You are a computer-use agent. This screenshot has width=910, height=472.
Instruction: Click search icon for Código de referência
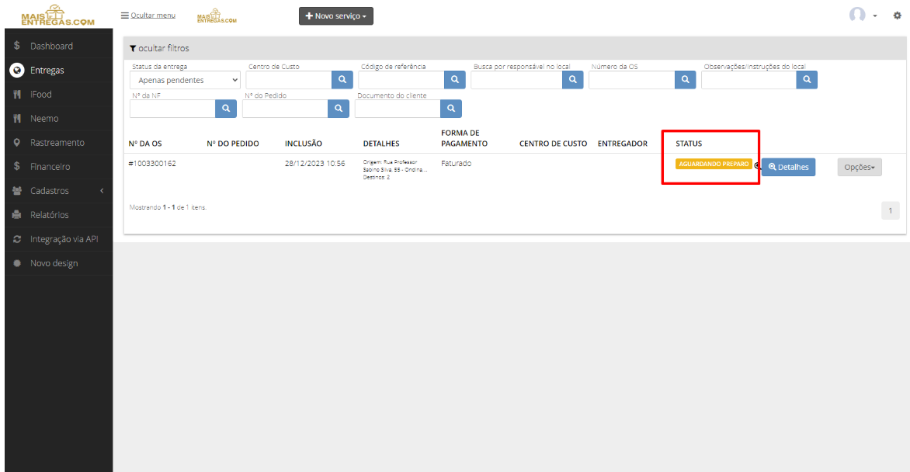455,79
